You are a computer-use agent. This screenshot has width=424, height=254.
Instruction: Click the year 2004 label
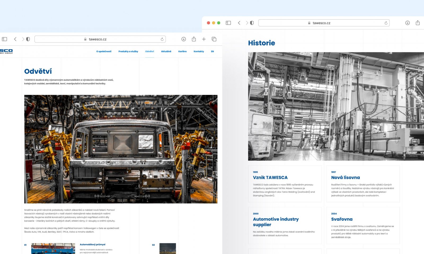334,214
